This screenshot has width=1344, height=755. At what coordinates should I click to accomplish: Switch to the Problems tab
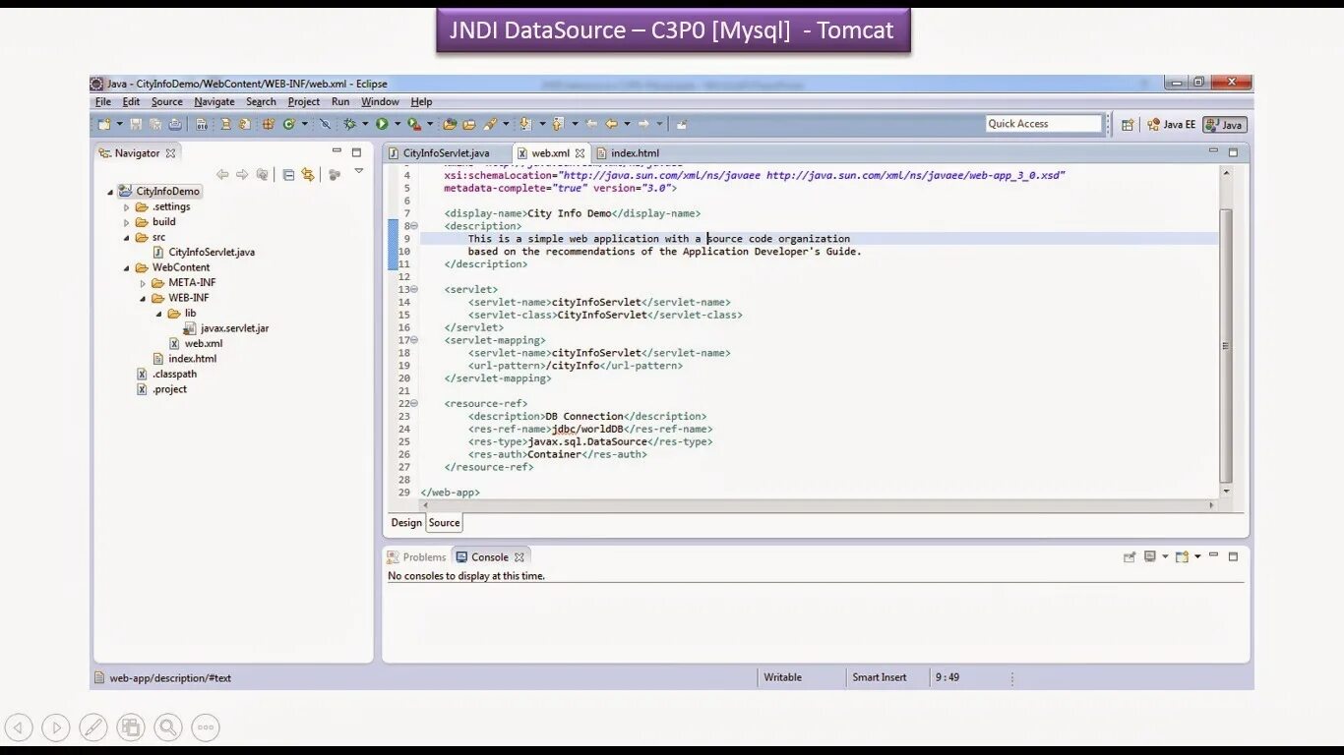pos(417,557)
